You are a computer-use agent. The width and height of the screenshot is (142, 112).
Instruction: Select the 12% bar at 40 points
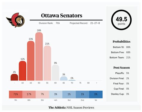[22, 71]
